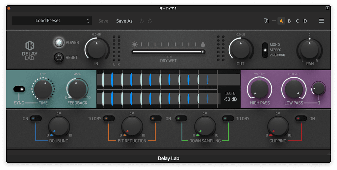The height and width of the screenshot is (170, 337).
Task: Click the Delay Lab footer title
Action: pyautogui.click(x=168, y=158)
